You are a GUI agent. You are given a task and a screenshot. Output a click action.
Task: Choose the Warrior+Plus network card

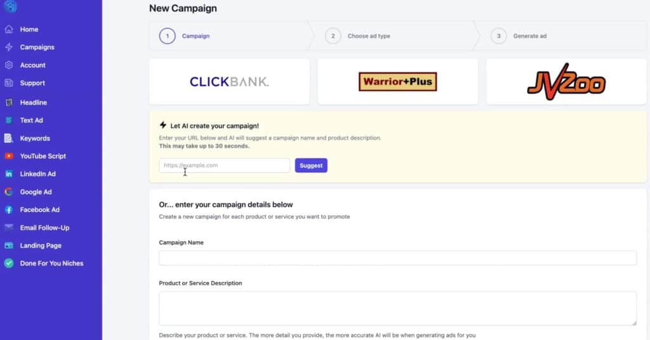[x=397, y=82]
